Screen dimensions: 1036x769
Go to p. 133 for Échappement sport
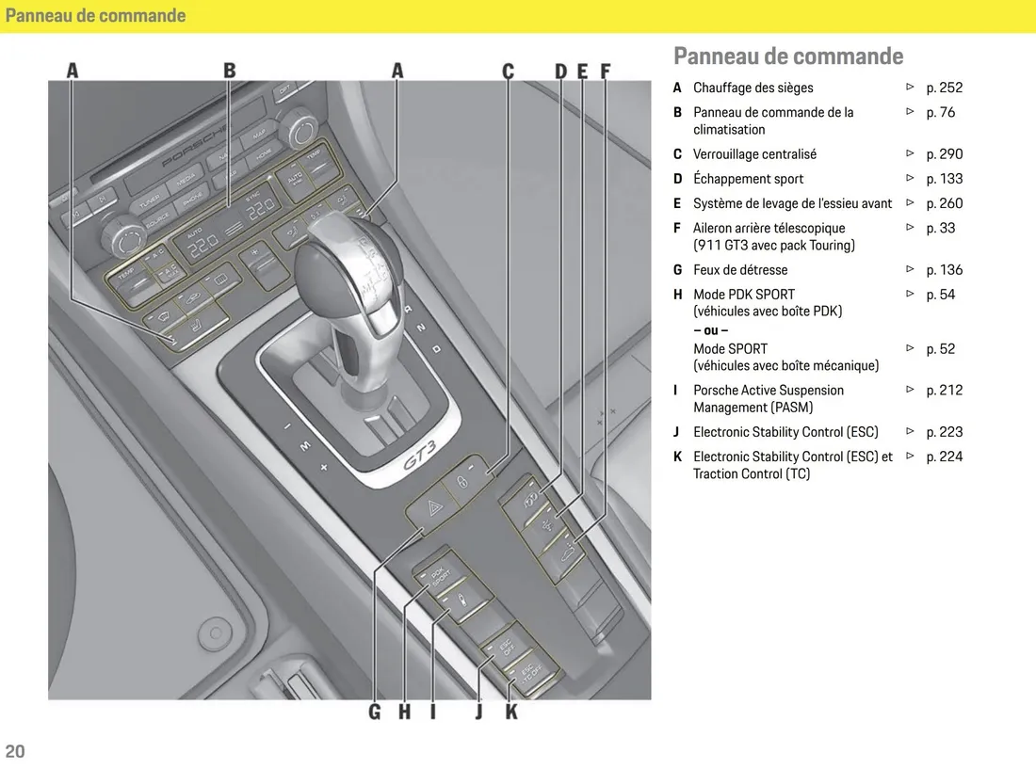(x=944, y=179)
